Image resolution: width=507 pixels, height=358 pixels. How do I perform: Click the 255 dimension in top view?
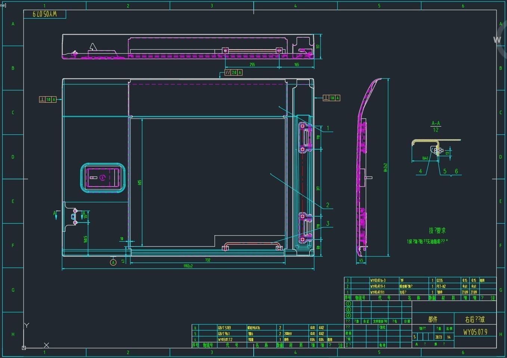252,65
